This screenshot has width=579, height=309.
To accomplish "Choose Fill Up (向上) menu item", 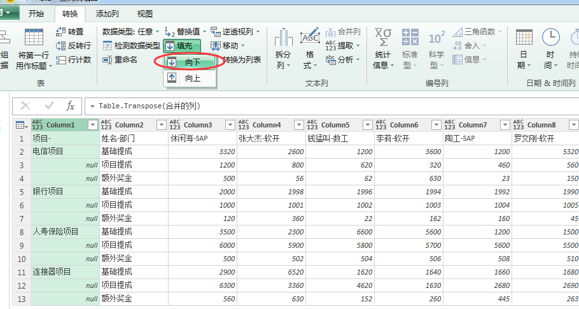I will point(190,78).
